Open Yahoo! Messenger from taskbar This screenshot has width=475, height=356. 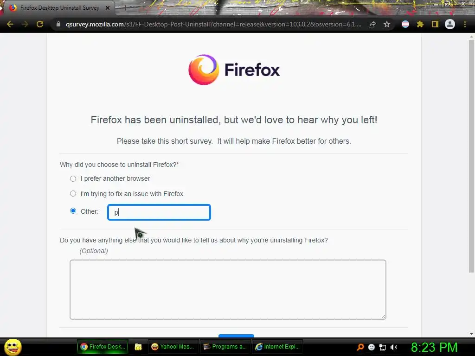(173, 347)
